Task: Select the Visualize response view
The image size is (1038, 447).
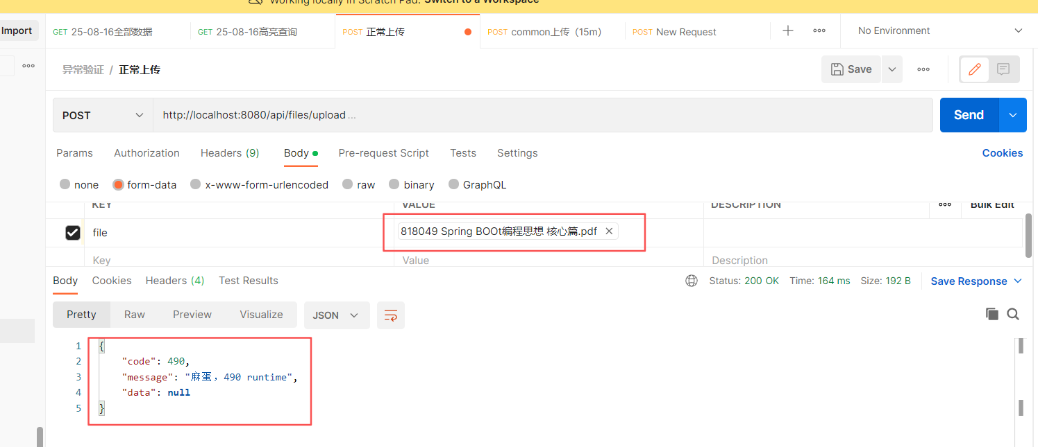Action: pyautogui.click(x=261, y=315)
